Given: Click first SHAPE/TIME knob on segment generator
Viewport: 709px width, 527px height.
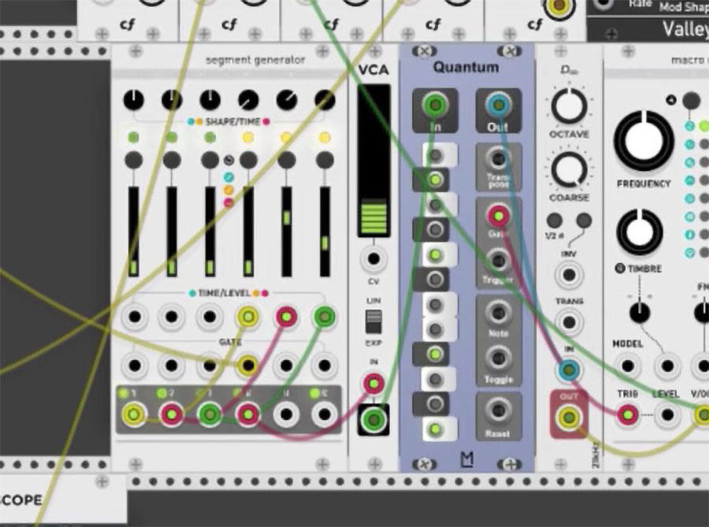Looking at the screenshot, I should 133,100.
